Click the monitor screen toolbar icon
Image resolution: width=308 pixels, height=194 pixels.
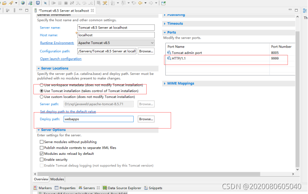(x=38, y=3)
